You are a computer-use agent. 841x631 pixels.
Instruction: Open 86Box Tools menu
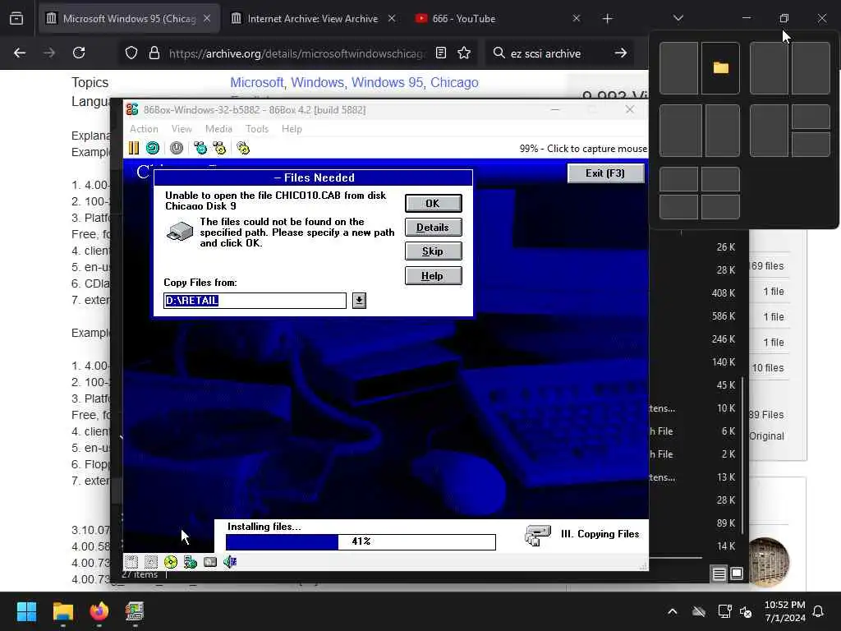click(x=257, y=129)
